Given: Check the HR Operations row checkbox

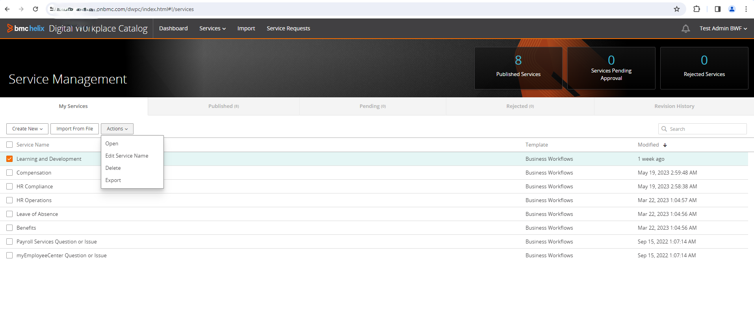Looking at the screenshot, I should pos(9,200).
